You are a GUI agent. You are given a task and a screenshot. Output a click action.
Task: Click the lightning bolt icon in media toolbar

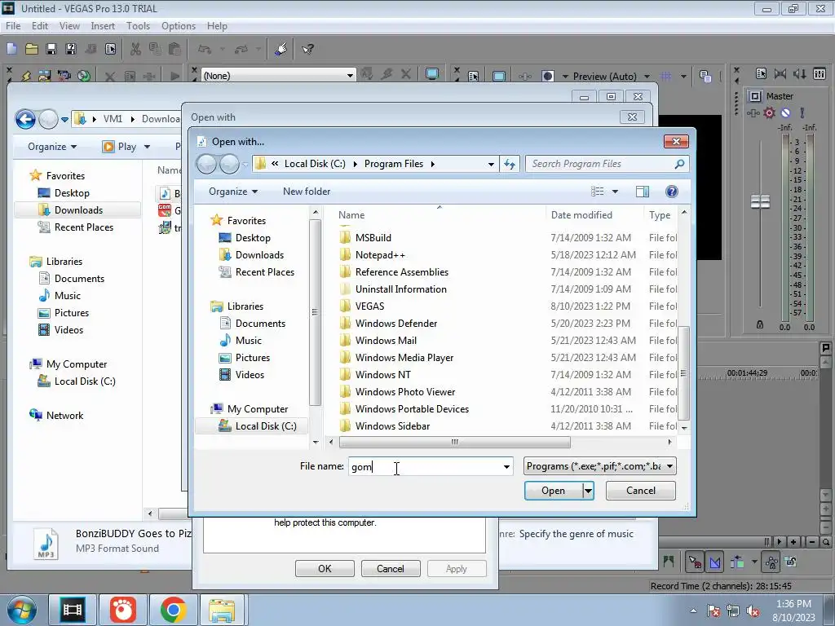(26, 76)
